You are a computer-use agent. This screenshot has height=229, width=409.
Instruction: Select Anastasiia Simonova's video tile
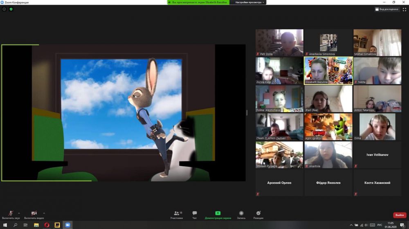click(328, 43)
